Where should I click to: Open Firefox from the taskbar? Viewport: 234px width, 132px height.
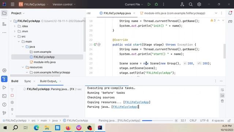point(68,128)
